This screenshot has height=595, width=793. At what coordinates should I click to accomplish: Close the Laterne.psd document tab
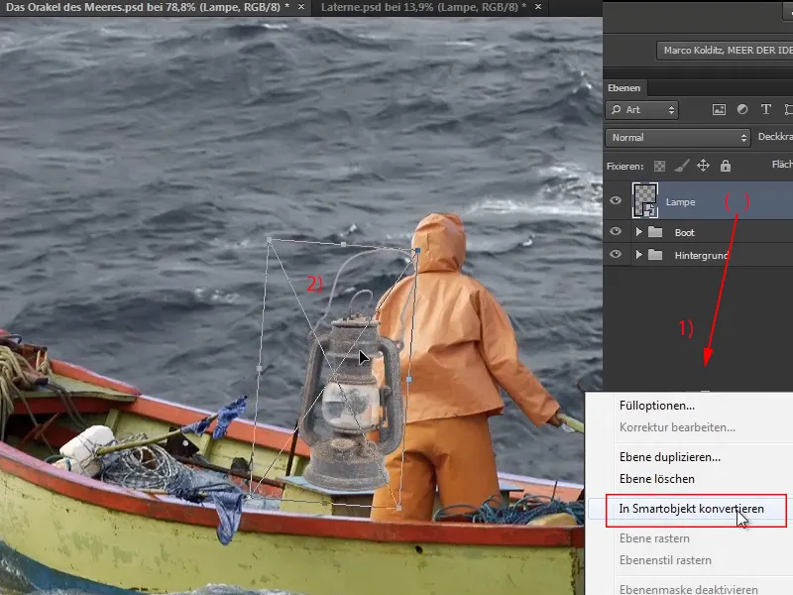(x=538, y=7)
